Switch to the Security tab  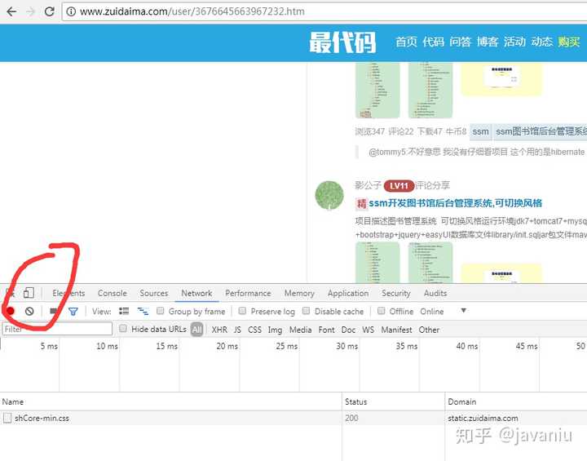[396, 293]
